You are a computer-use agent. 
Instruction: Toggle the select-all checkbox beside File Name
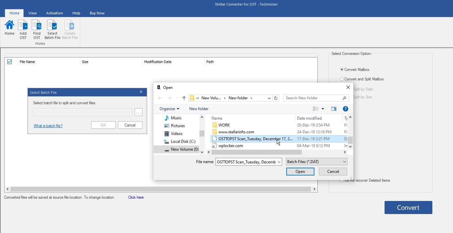[9, 62]
